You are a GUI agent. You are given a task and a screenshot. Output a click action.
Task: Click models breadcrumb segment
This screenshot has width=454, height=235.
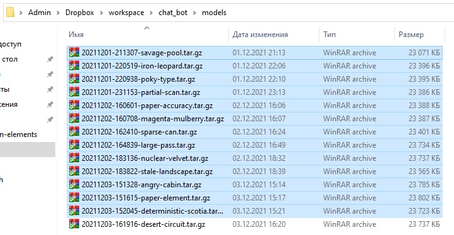pos(214,13)
